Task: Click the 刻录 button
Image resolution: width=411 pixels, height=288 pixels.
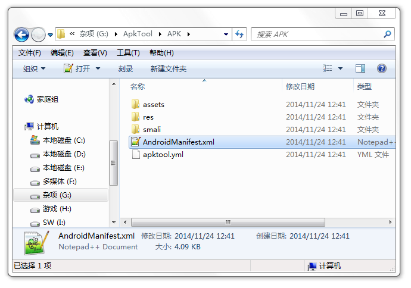Action: pos(126,69)
